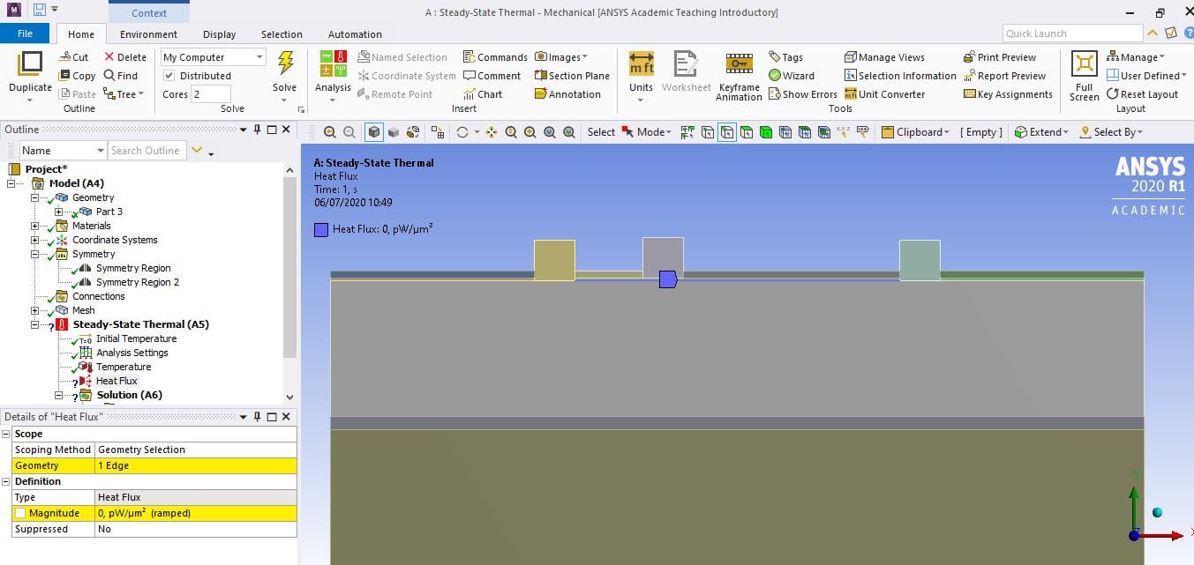This screenshot has height=565, width=1194.
Task: Select Heat Flux in the outline tree
Action: pos(116,381)
